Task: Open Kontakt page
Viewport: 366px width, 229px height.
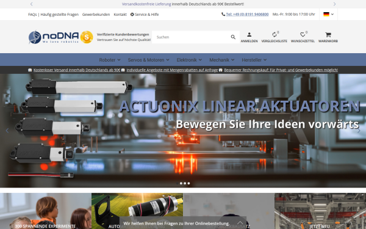Action: click(120, 14)
